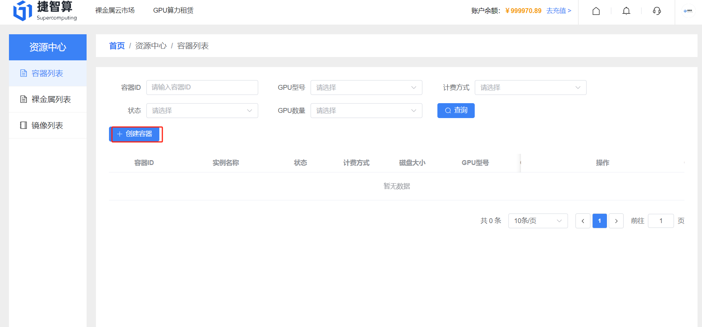Open the home icon in header
The image size is (702, 327).
click(x=596, y=11)
